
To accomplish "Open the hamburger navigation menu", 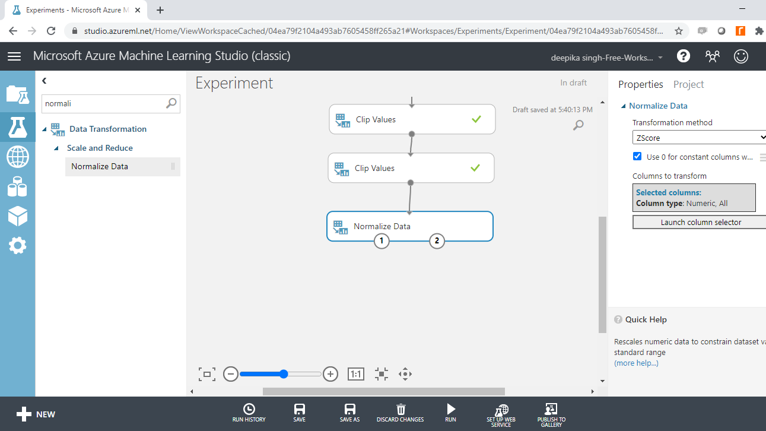I will 14,56.
